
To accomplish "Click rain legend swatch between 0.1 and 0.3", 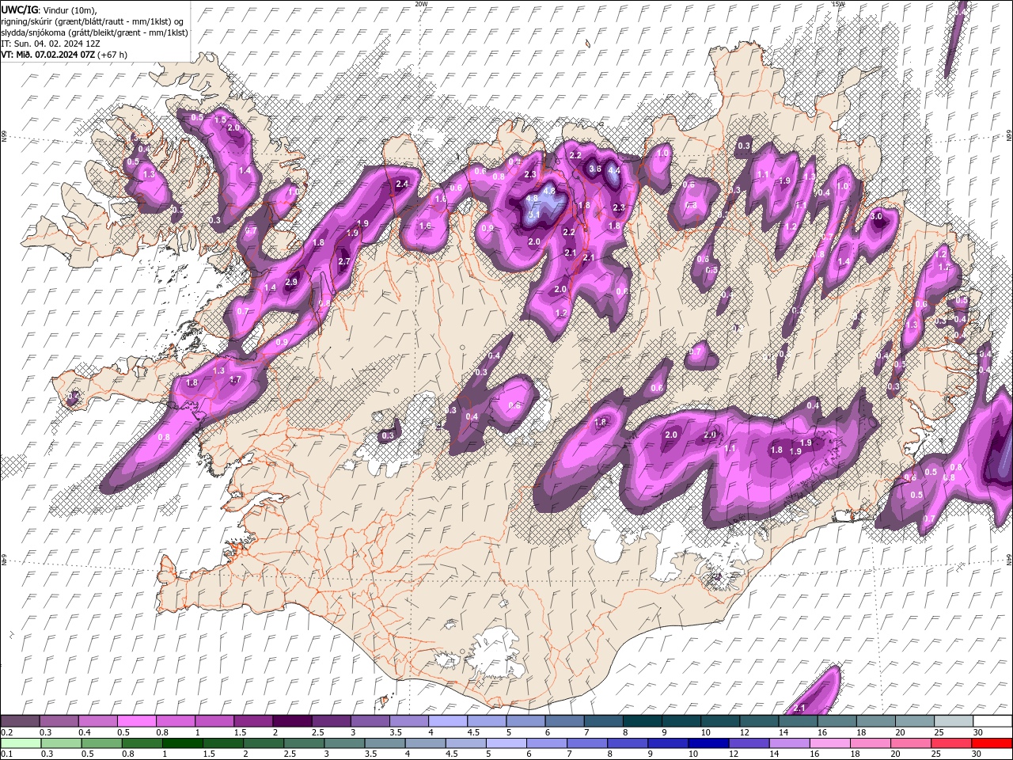I will [21, 743].
